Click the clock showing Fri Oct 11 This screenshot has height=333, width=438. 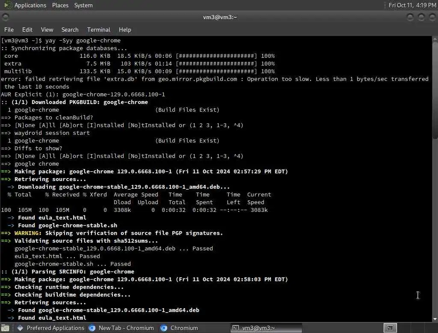click(412, 5)
